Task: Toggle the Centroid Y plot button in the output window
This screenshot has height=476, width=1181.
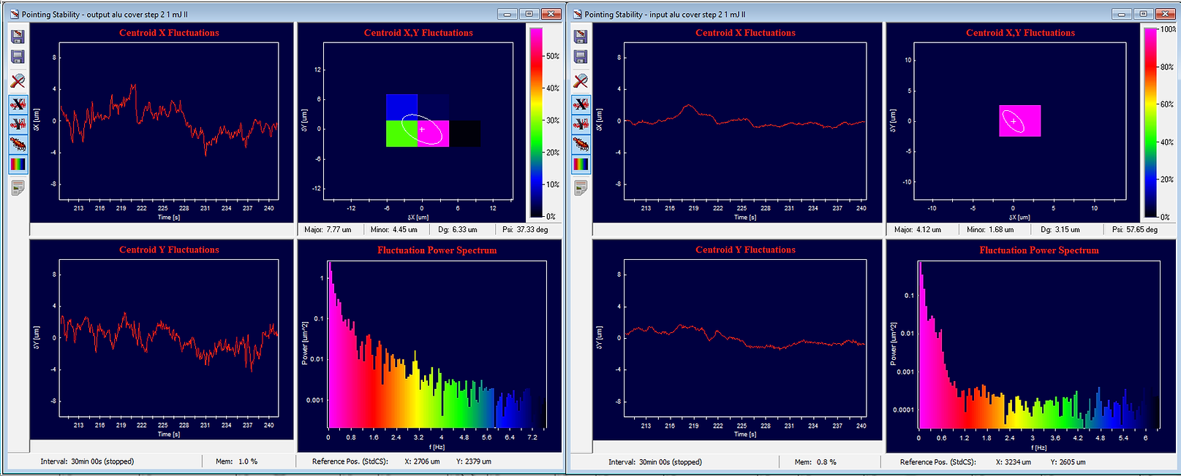Action: pyautogui.click(x=18, y=124)
